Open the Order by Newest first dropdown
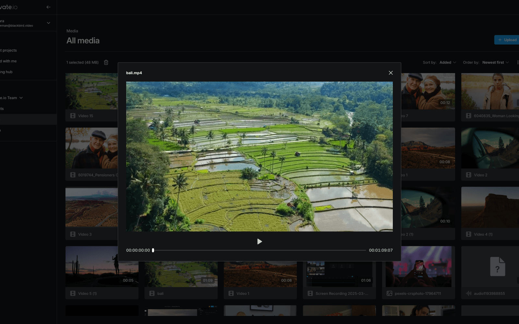Screen dimensions: 519x324 pos(496,63)
